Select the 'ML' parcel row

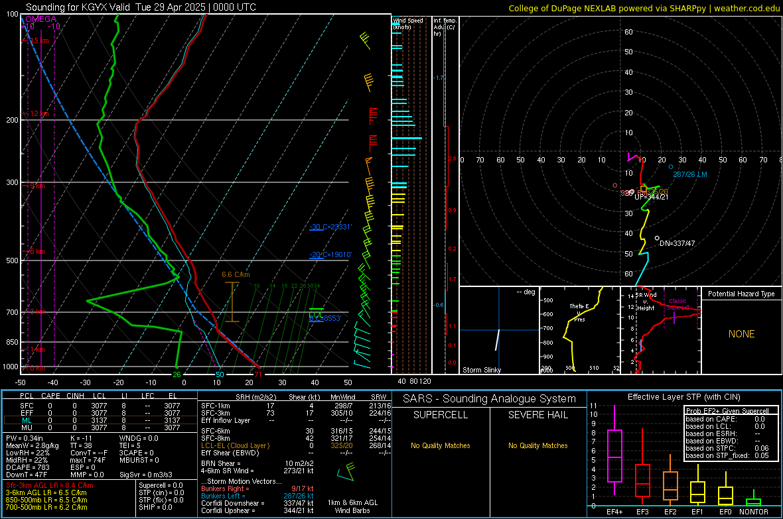pyautogui.click(x=100, y=421)
